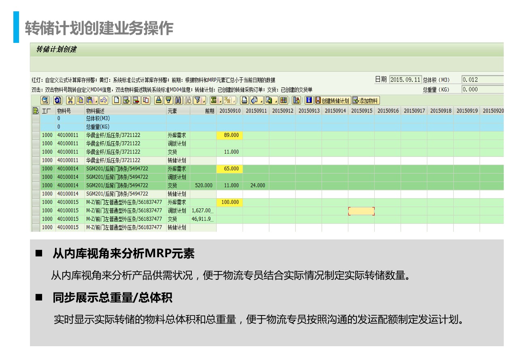The image size is (526, 364).
Task: Click the Insert Row icon
Action: pyautogui.click(x=126, y=100)
